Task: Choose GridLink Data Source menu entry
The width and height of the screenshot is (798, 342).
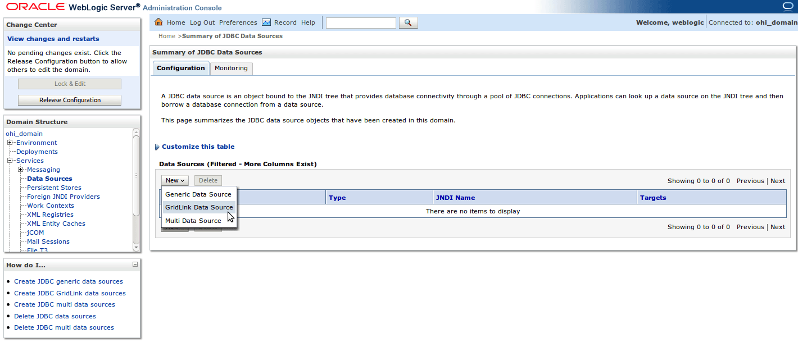Action: click(x=199, y=207)
